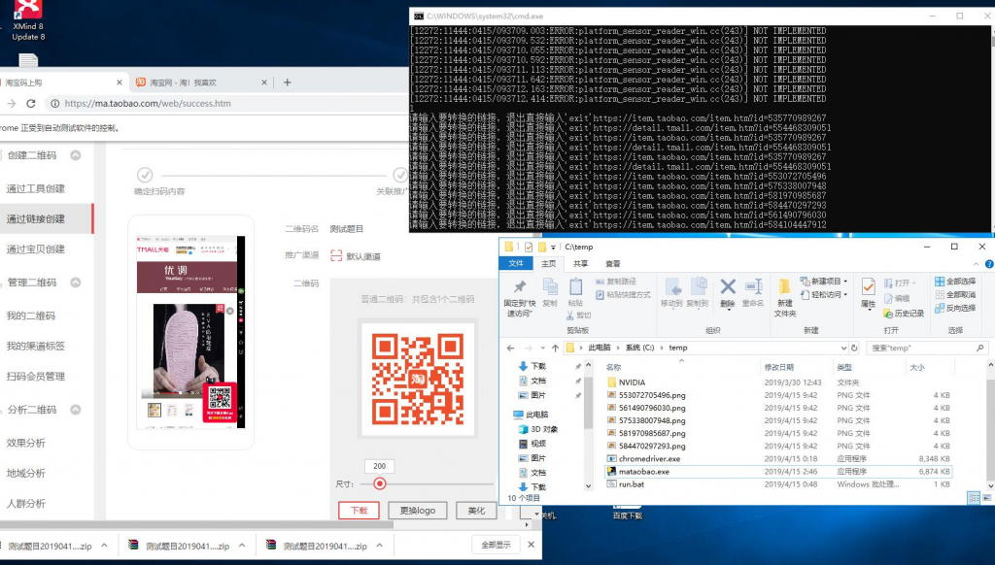The image size is (995, 565).
Task: Expand the Explorer address history dropdown
Action: click(843, 348)
